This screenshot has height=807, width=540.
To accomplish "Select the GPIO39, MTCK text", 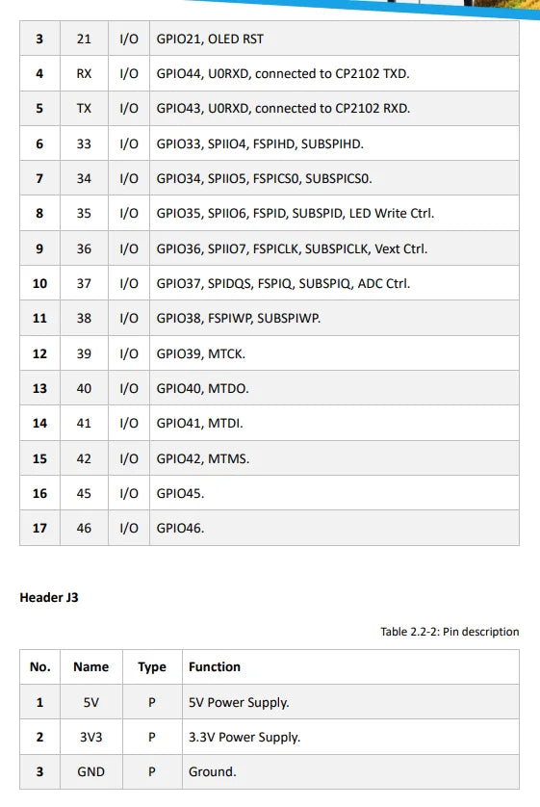I will click(x=200, y=353).
